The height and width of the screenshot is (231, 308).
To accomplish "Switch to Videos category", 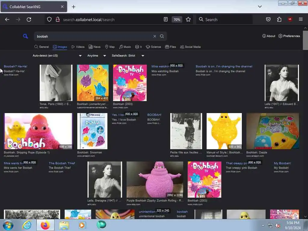I will coord(78,47).
